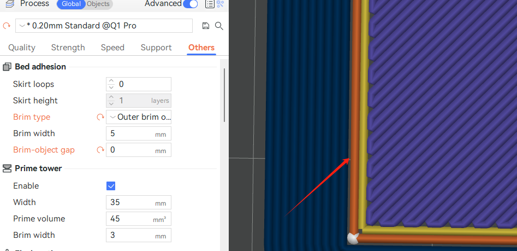Click the Prime volume input field
Image resolution: width=517 pixels, height=251 pixels.
(x=131, y=219)
